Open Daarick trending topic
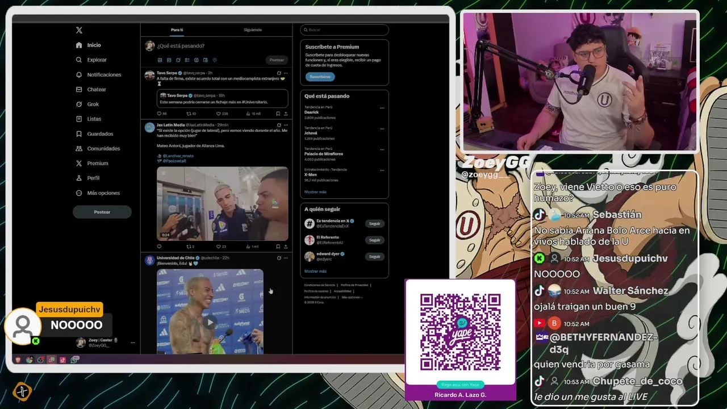This screenshot has width=727, height=409. [312, 112]
